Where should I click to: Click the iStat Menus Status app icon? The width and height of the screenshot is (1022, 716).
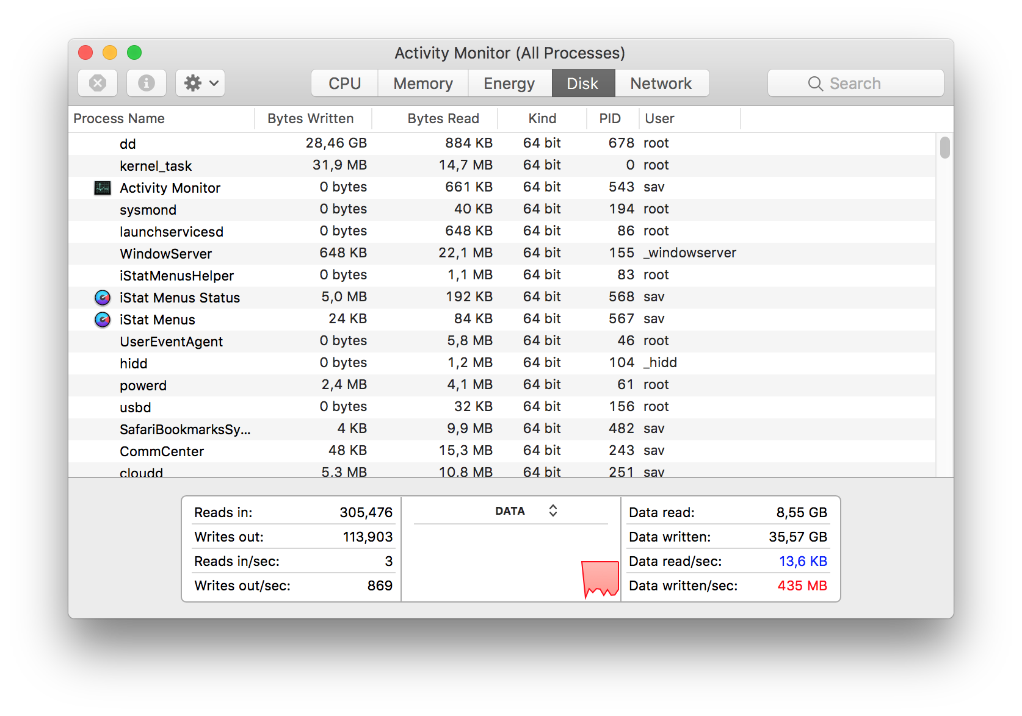[x=102, y=298]
